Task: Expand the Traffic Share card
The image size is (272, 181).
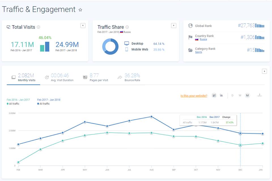Action: [173, 25]
